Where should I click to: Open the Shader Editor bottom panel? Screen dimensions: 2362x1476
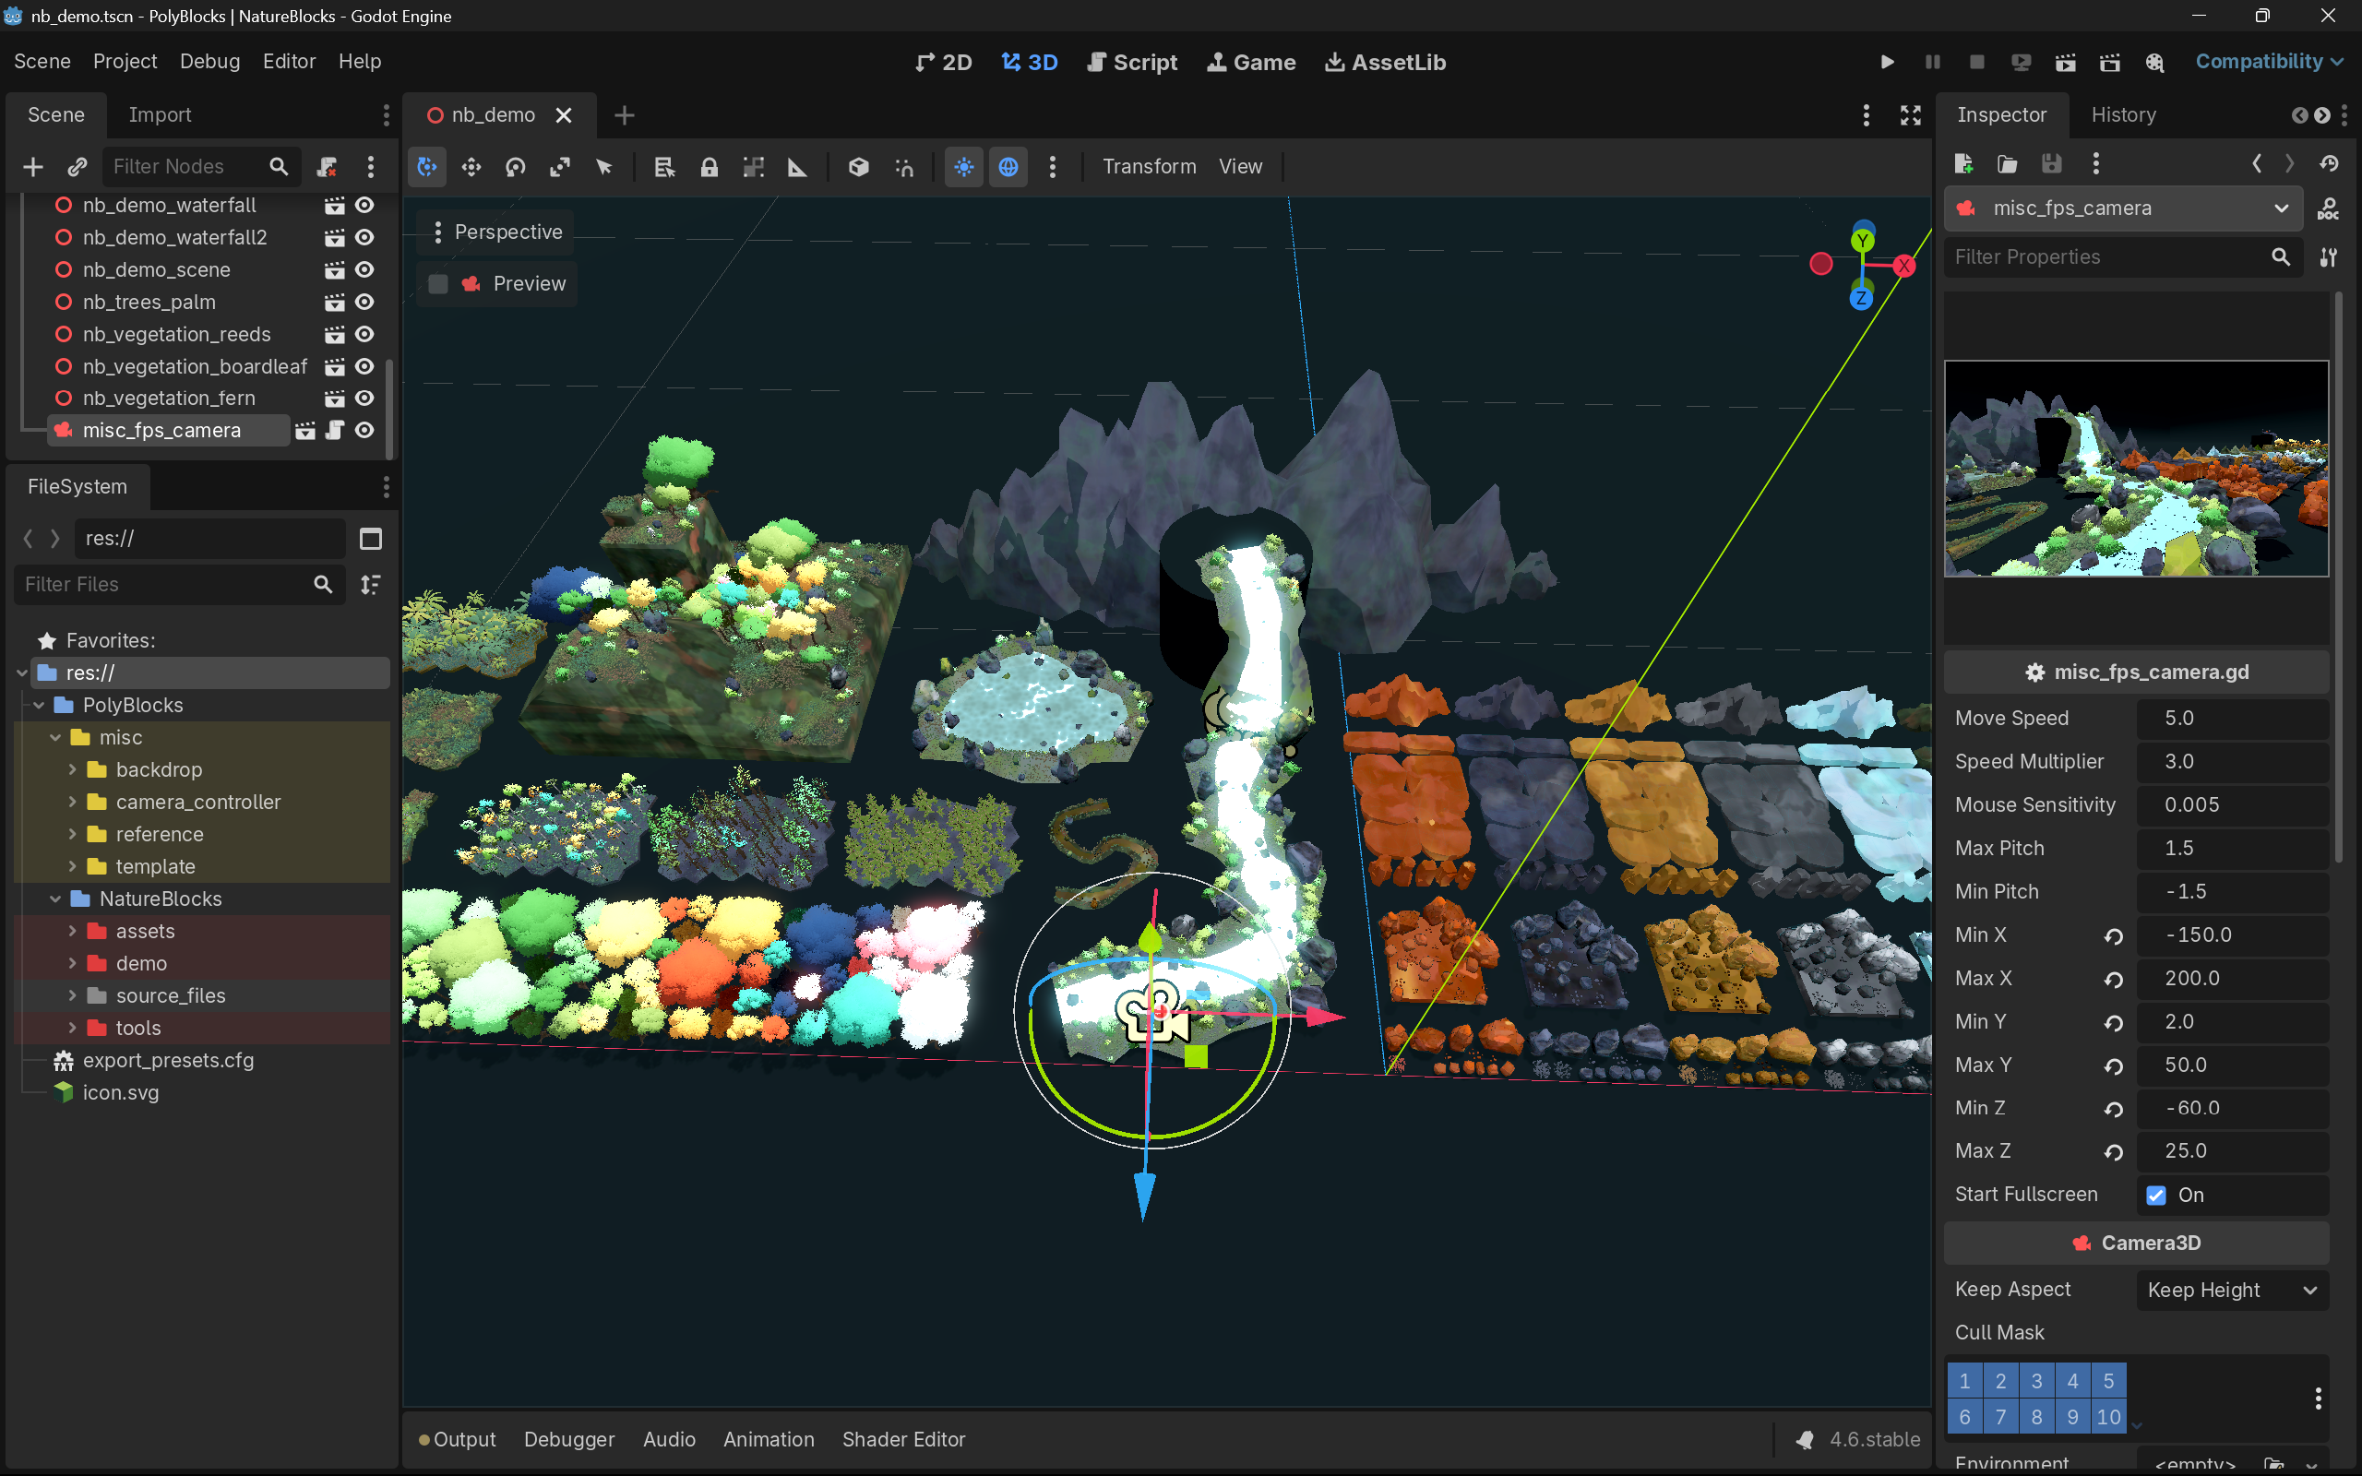coord(904,1440)
